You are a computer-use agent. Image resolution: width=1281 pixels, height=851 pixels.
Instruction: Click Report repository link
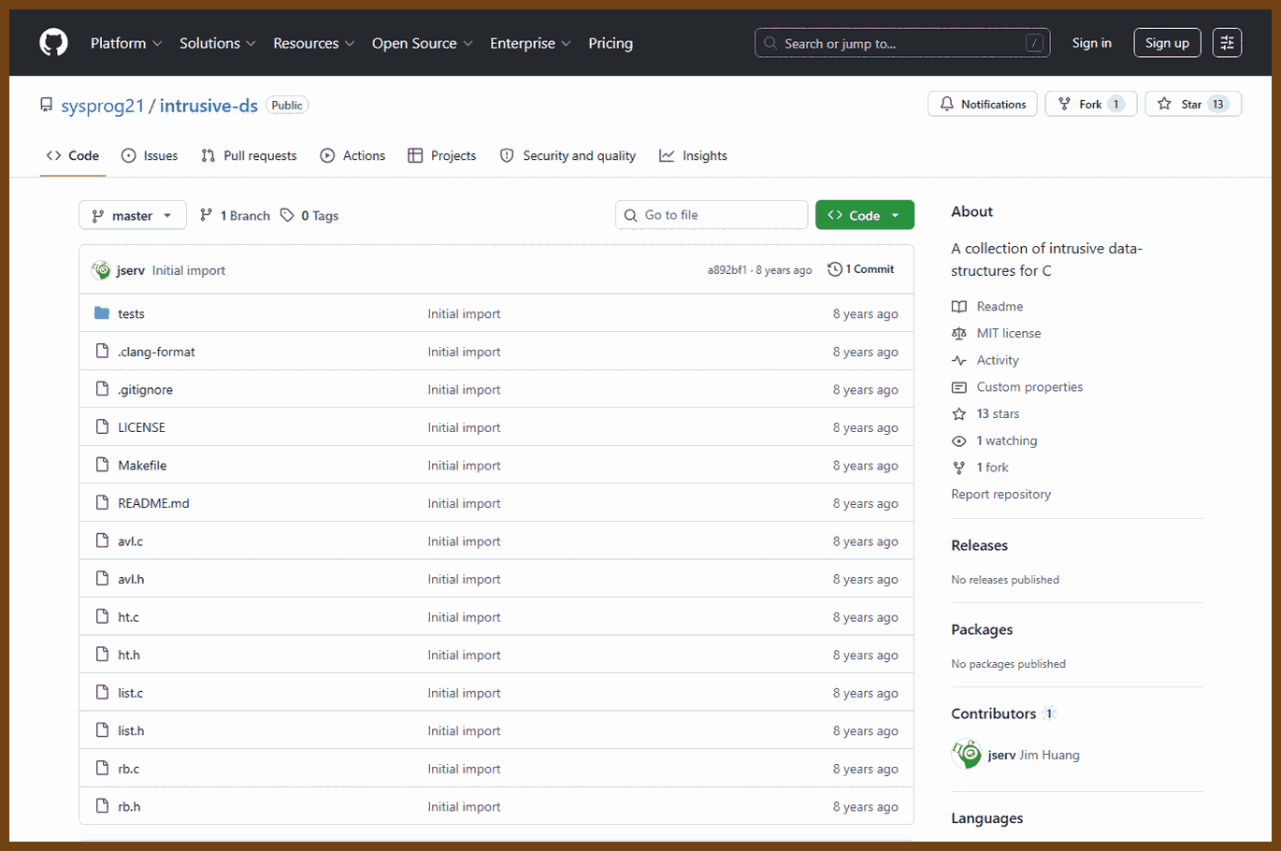click(x=1000, y=495)
